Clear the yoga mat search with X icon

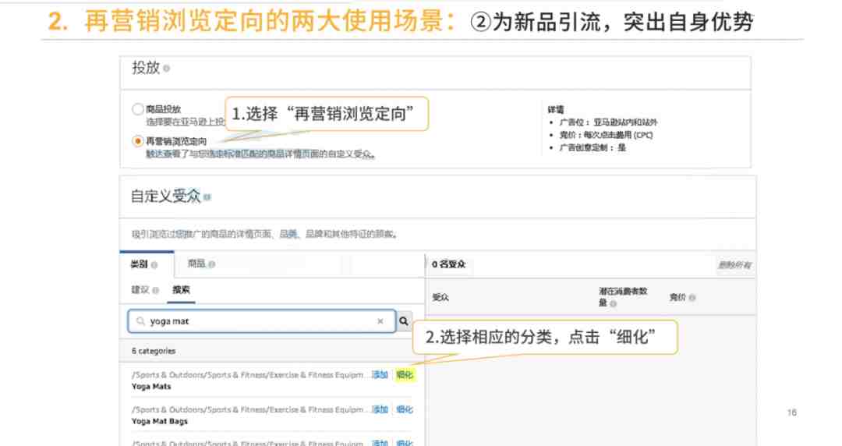(x=380, y=321)
